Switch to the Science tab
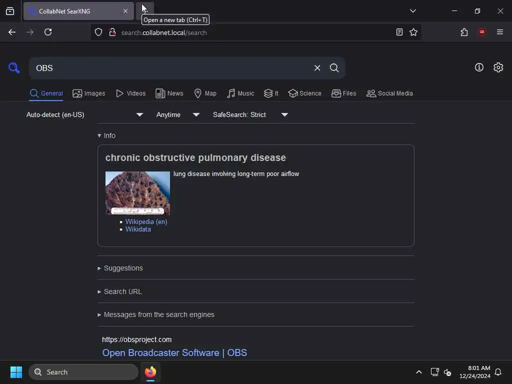This screenshot has width=512, height=384. pyautogui.click(x=304, y=93)
